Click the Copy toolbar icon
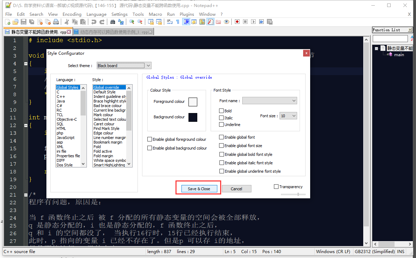 [75, 22]
